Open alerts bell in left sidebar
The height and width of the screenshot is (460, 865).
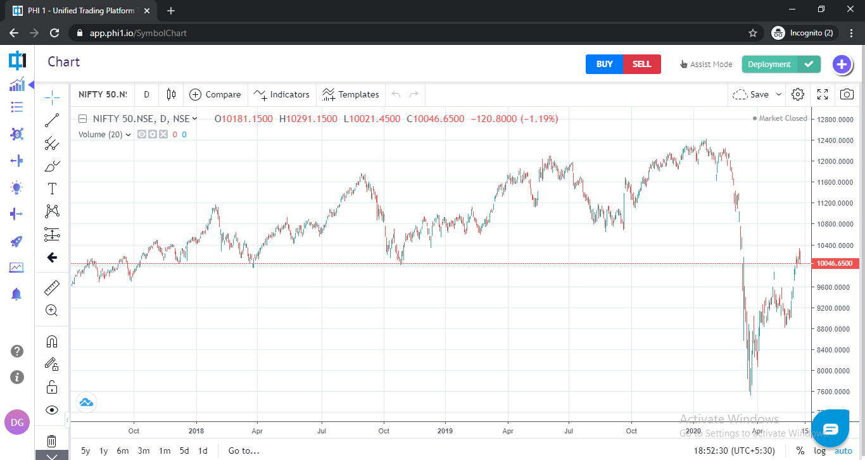(x=16, y=294)
